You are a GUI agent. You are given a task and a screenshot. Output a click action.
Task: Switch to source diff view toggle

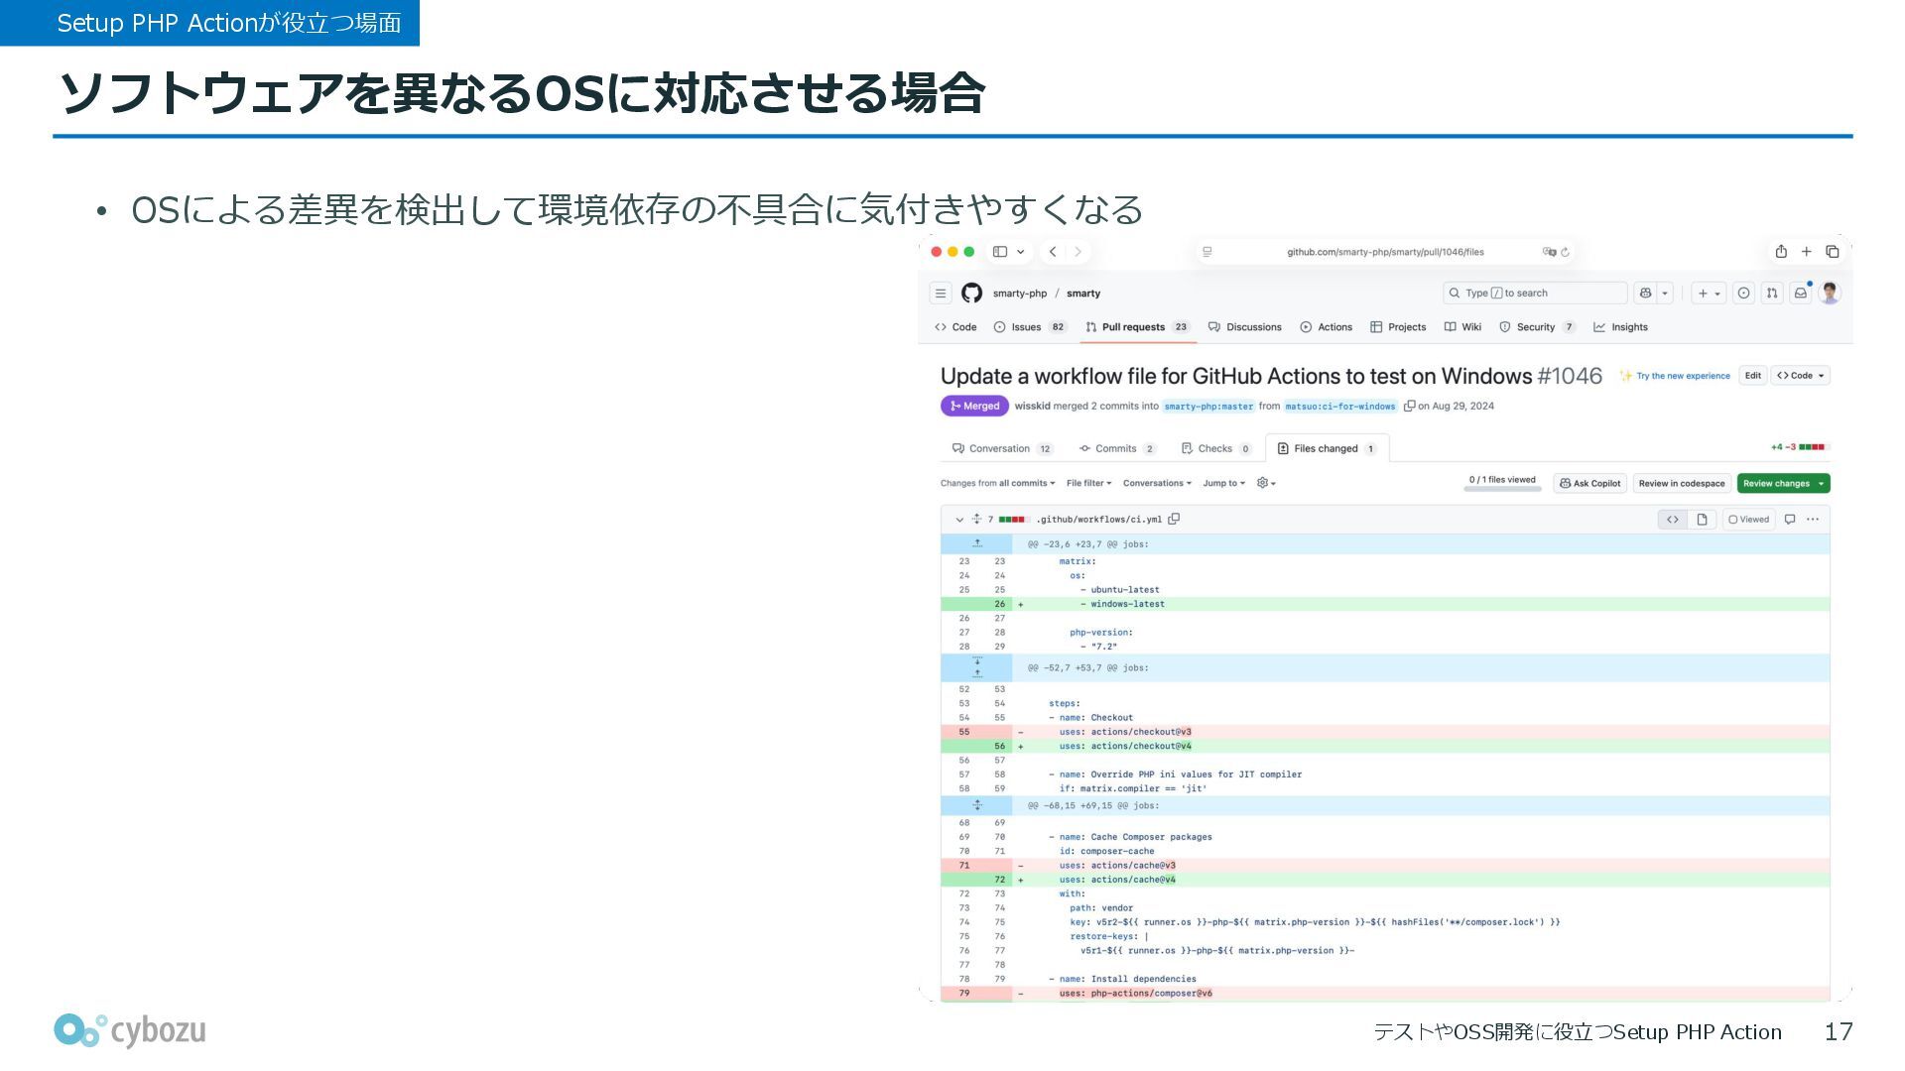pos(1673,519)
